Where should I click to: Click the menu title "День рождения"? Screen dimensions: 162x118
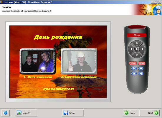click(x=58, y=37)
